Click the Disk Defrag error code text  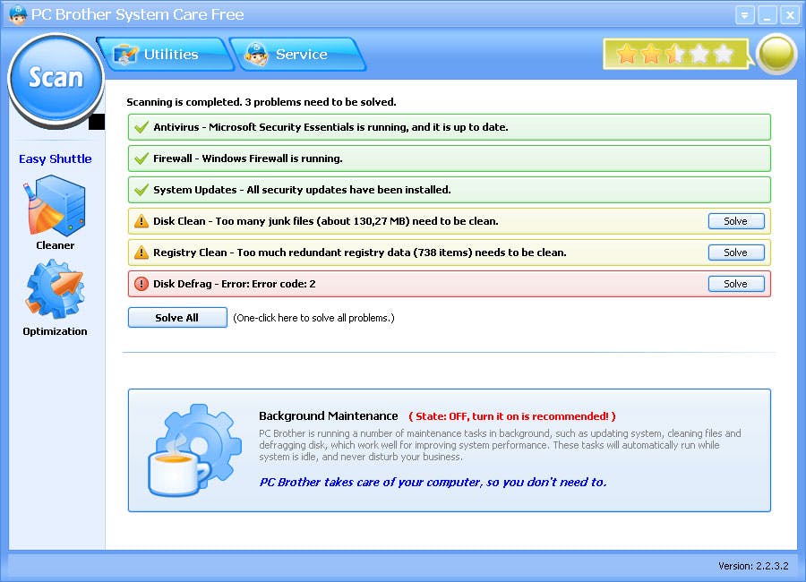235,284
